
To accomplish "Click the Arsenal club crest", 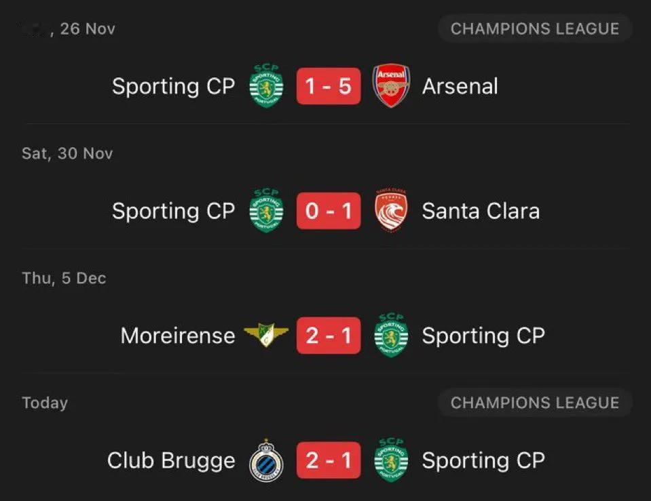I will (x=391, y=85).
